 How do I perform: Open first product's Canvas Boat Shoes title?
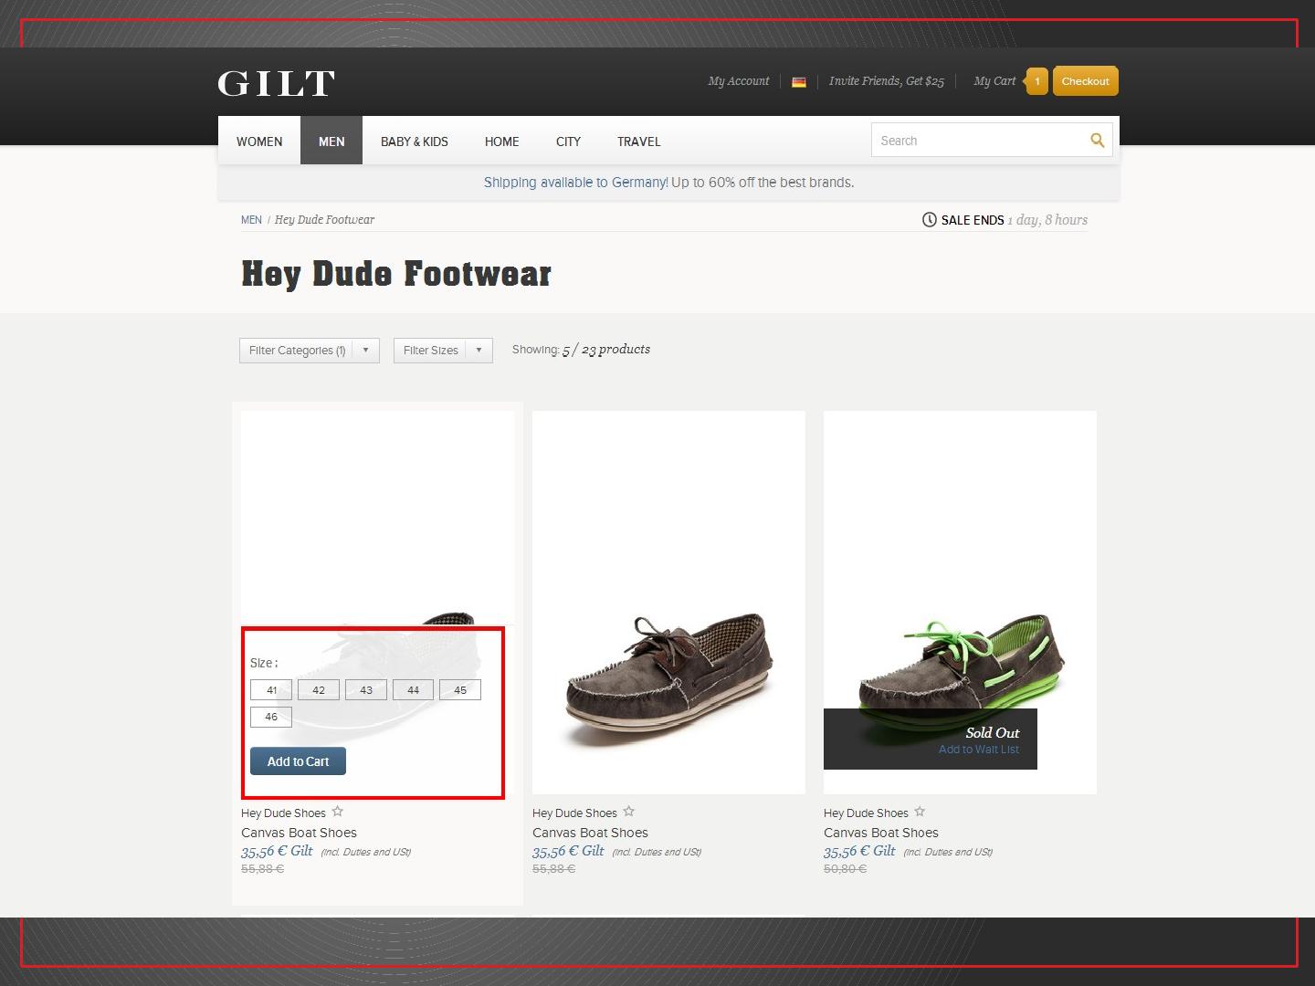(299, 833)
